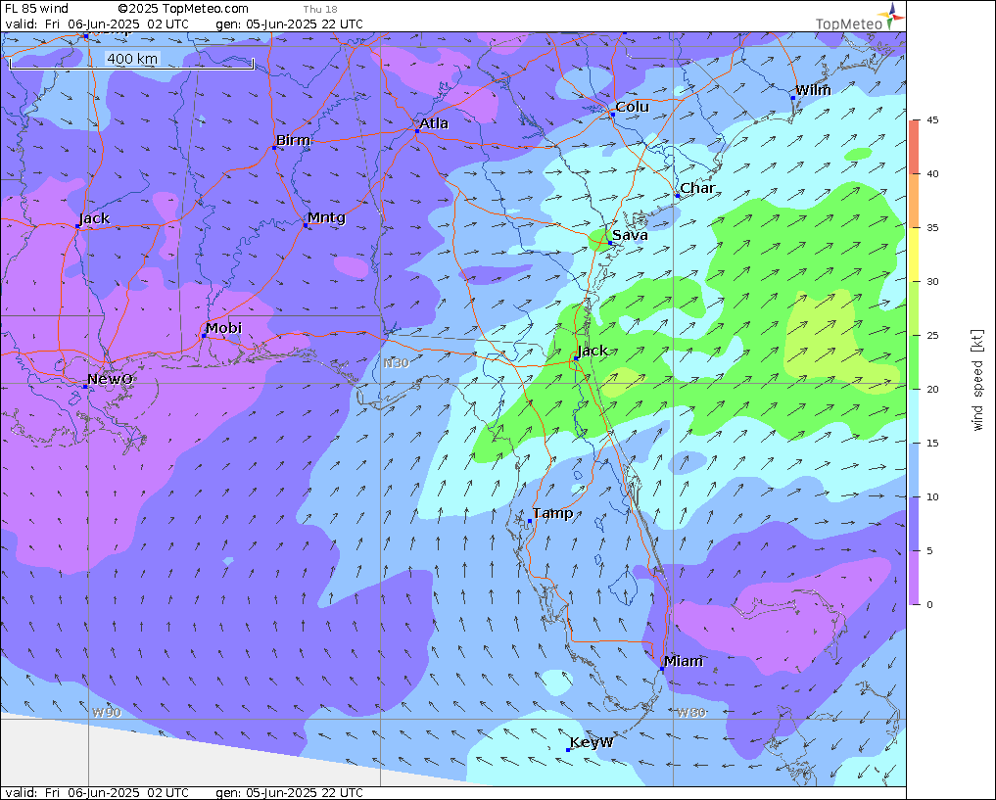Click the Mobi city label
The height and width of the screenshot is (800, 996).
[223, 328]
